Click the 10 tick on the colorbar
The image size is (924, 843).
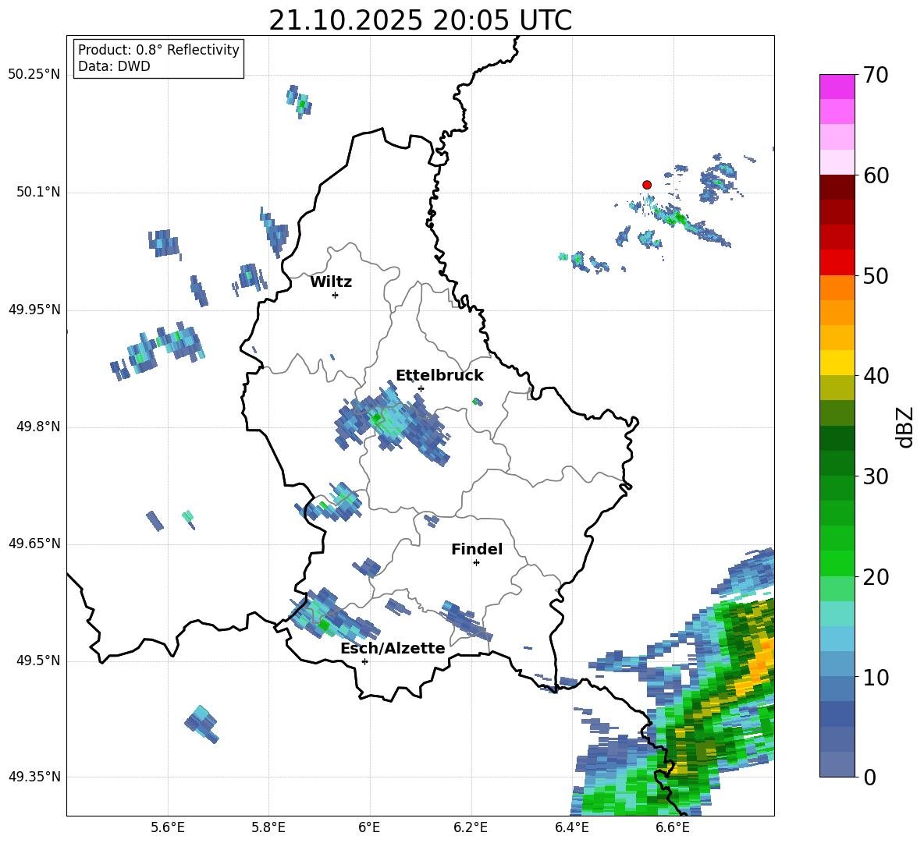875,677
